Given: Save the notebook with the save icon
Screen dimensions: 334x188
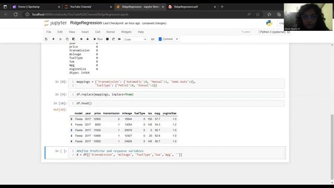Looking at the screenshot, I should tap(46, 39).
